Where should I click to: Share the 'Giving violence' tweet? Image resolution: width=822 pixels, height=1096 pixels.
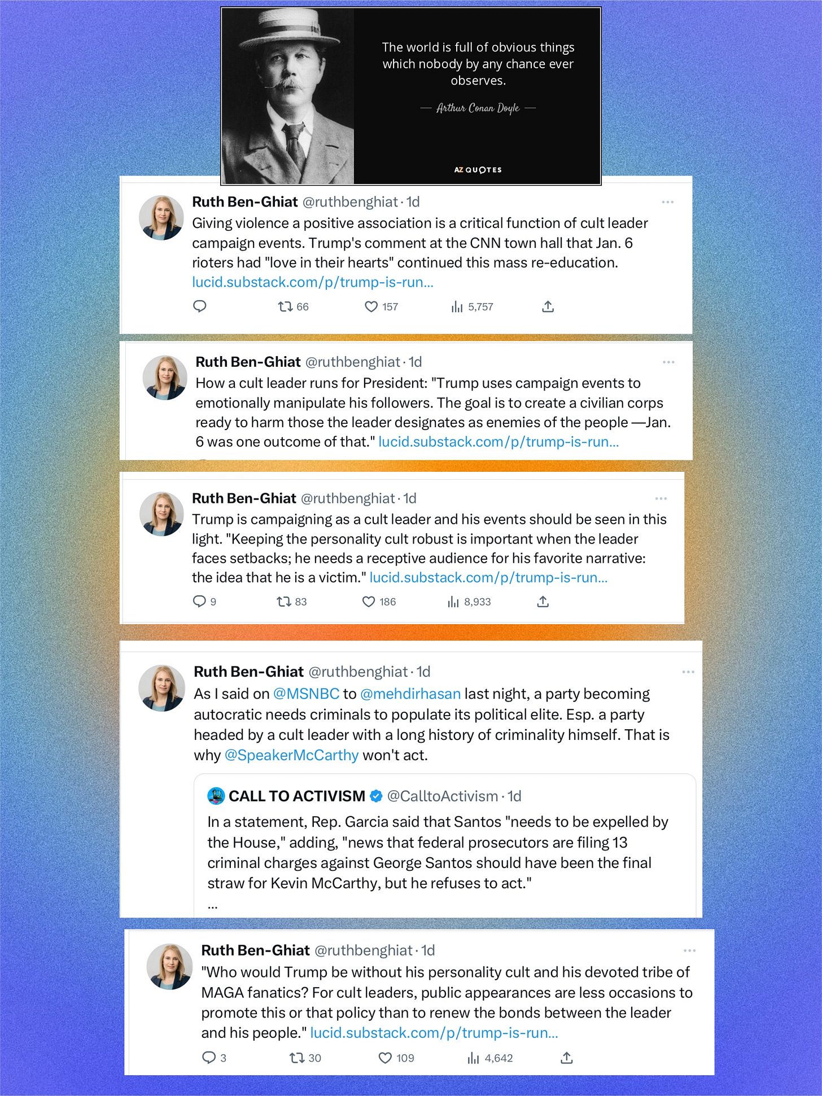pyautogui.click(x=548, y=306)
